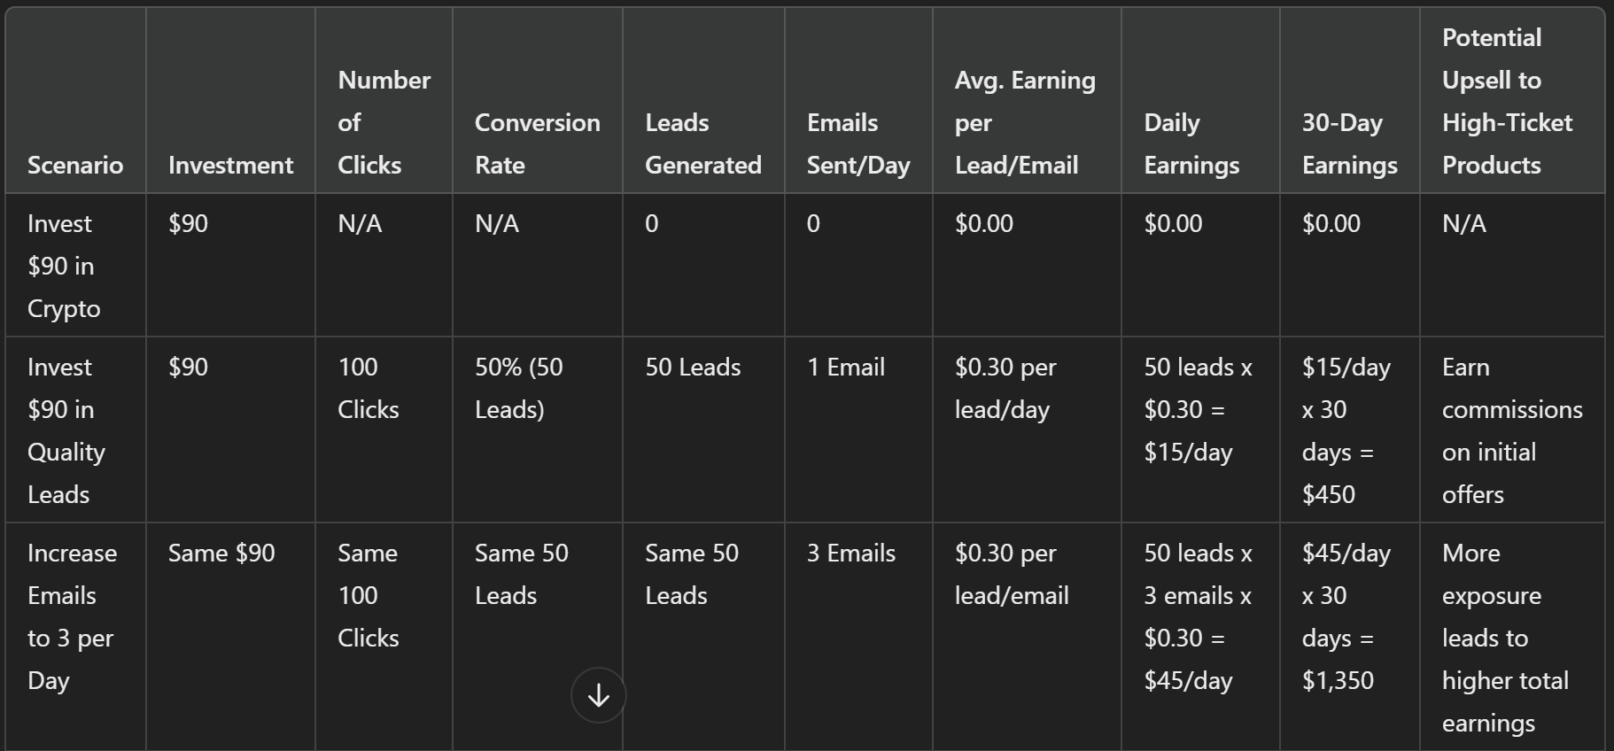The image size is (1614, 751).
Task: Select the Increase Emails to 3 per Day cell
Action: pyautogui.click(x=72, y=616)
